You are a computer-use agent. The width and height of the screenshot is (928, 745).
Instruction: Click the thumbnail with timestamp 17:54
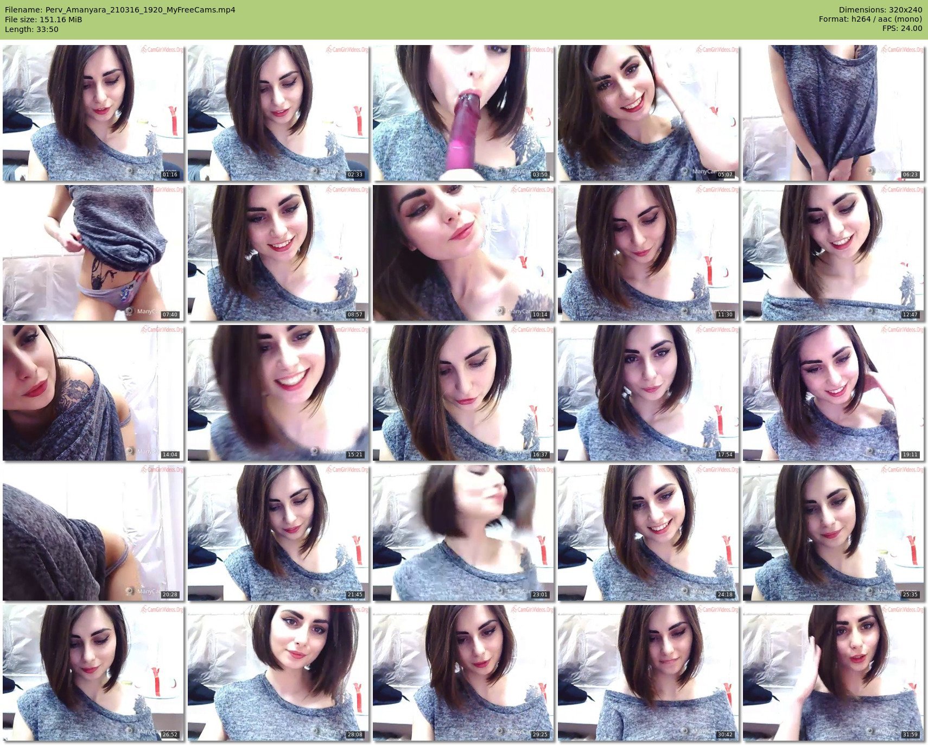coord(648,393)
